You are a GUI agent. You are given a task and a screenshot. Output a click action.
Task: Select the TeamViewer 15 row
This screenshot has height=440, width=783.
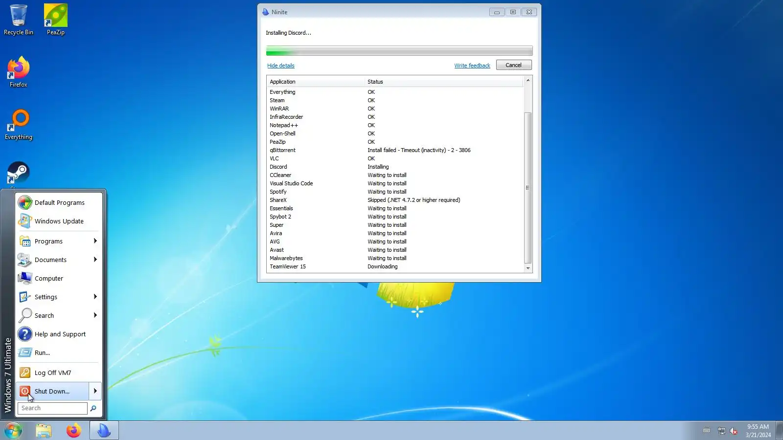coord(395,266)
